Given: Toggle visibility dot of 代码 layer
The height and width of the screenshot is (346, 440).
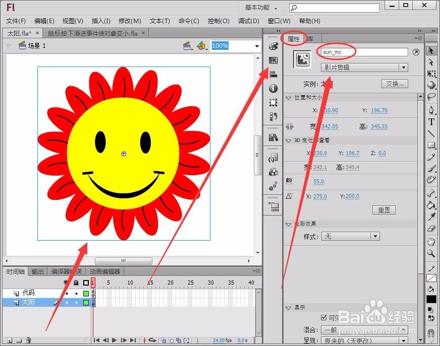Looking at the screenshot, I should pyautogui.click(x=67, y=293).
